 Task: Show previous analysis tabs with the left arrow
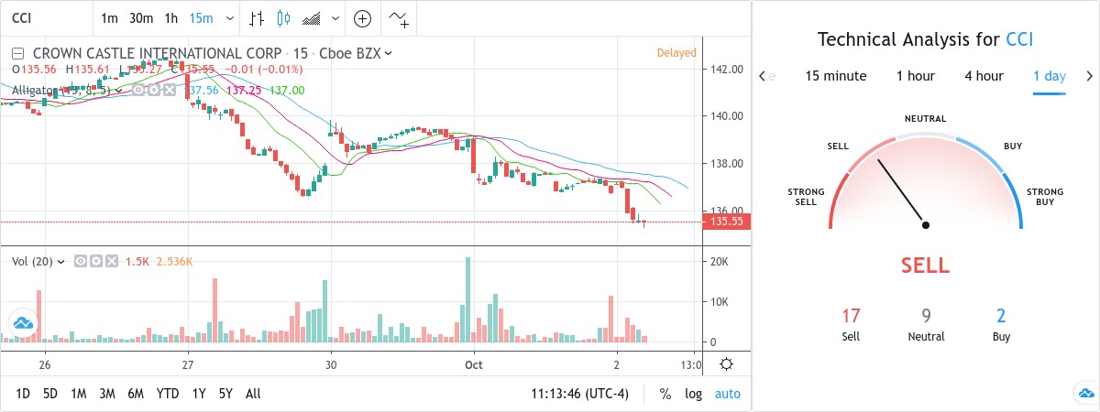[x=763, y=76]
